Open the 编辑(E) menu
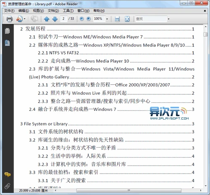 (24, 11)
